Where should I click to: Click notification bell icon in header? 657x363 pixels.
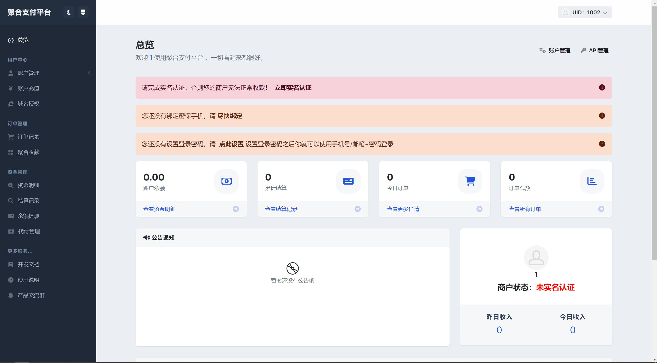(83, 12)
